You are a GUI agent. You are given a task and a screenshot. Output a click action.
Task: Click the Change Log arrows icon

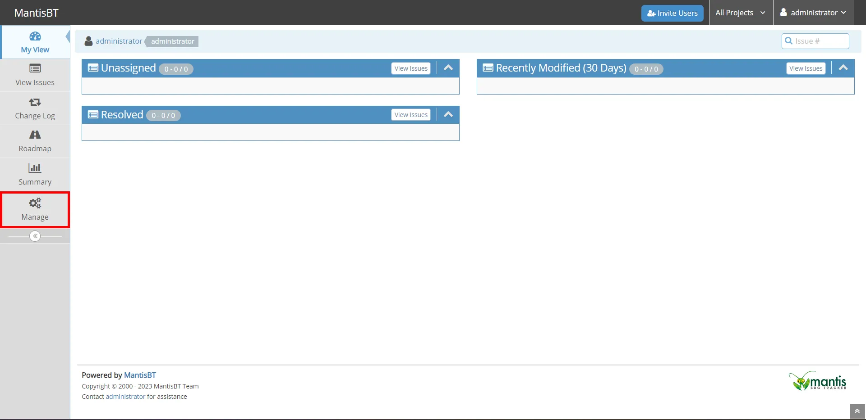(35, 102)
